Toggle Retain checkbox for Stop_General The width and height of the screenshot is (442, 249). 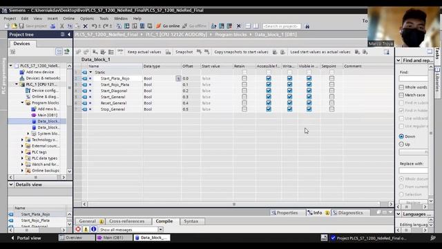[244, 109]
